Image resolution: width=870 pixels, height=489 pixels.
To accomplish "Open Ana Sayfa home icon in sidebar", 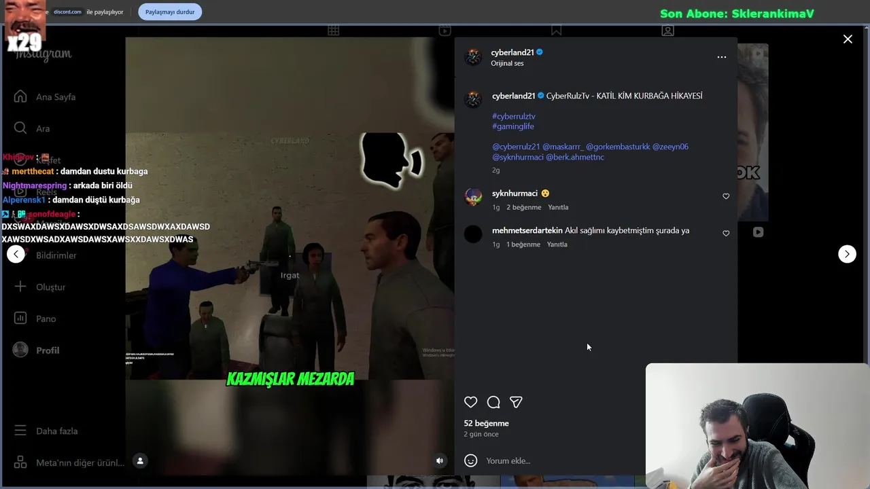I will click(x=20, y=96).
